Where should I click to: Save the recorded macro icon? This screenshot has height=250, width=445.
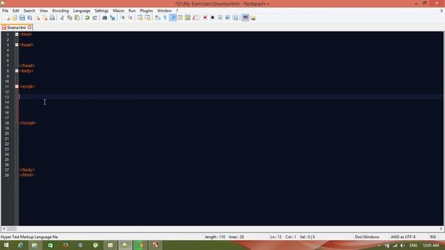tap(235, 18)
